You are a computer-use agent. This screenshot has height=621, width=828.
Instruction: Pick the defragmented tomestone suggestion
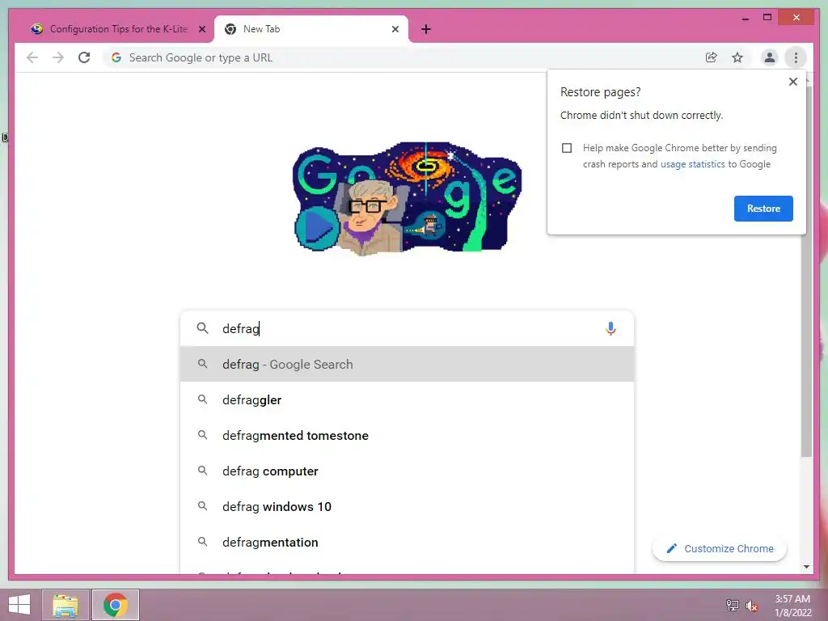(x=407, y=435)
